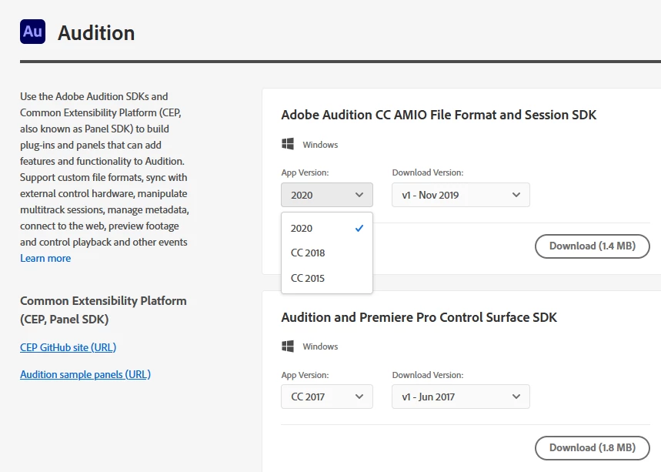
Task: Click the Windows icon under Control Surface SDK
Action: click(289, 346)
